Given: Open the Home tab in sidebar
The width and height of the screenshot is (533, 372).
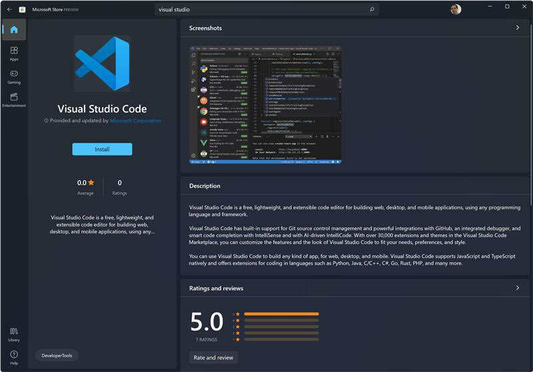Looking at the screenshot, I should [x=14, y=29].
